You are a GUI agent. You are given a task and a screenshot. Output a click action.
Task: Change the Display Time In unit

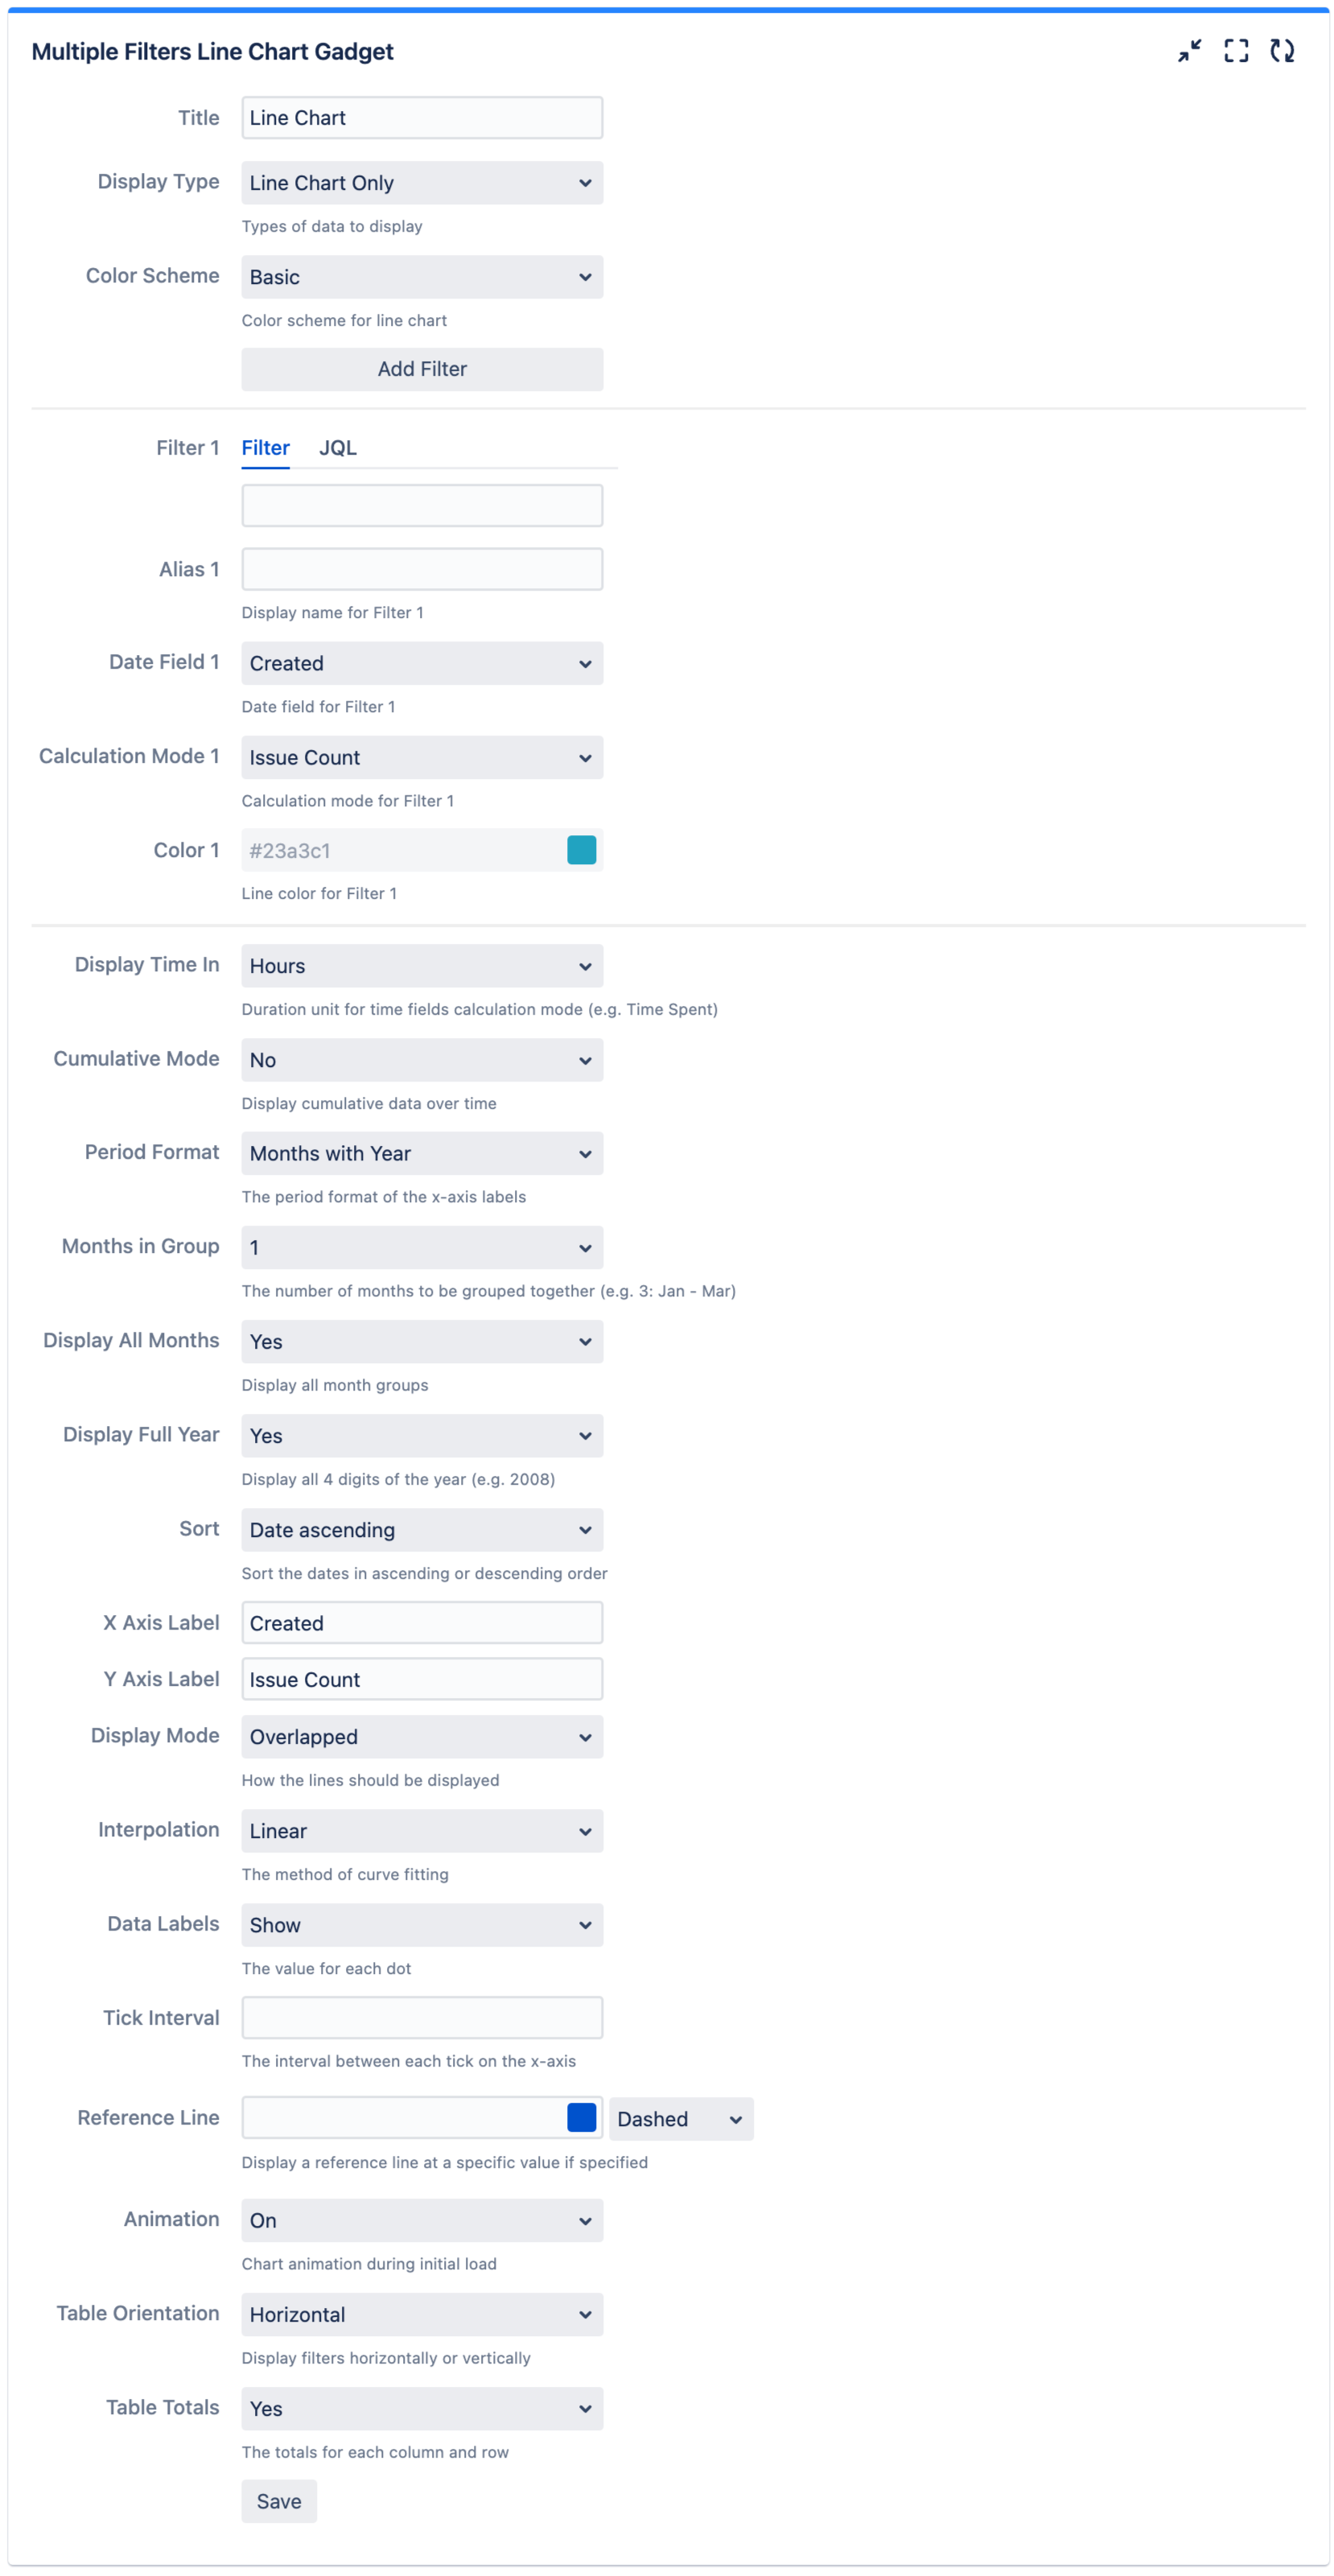coord(421,966)
